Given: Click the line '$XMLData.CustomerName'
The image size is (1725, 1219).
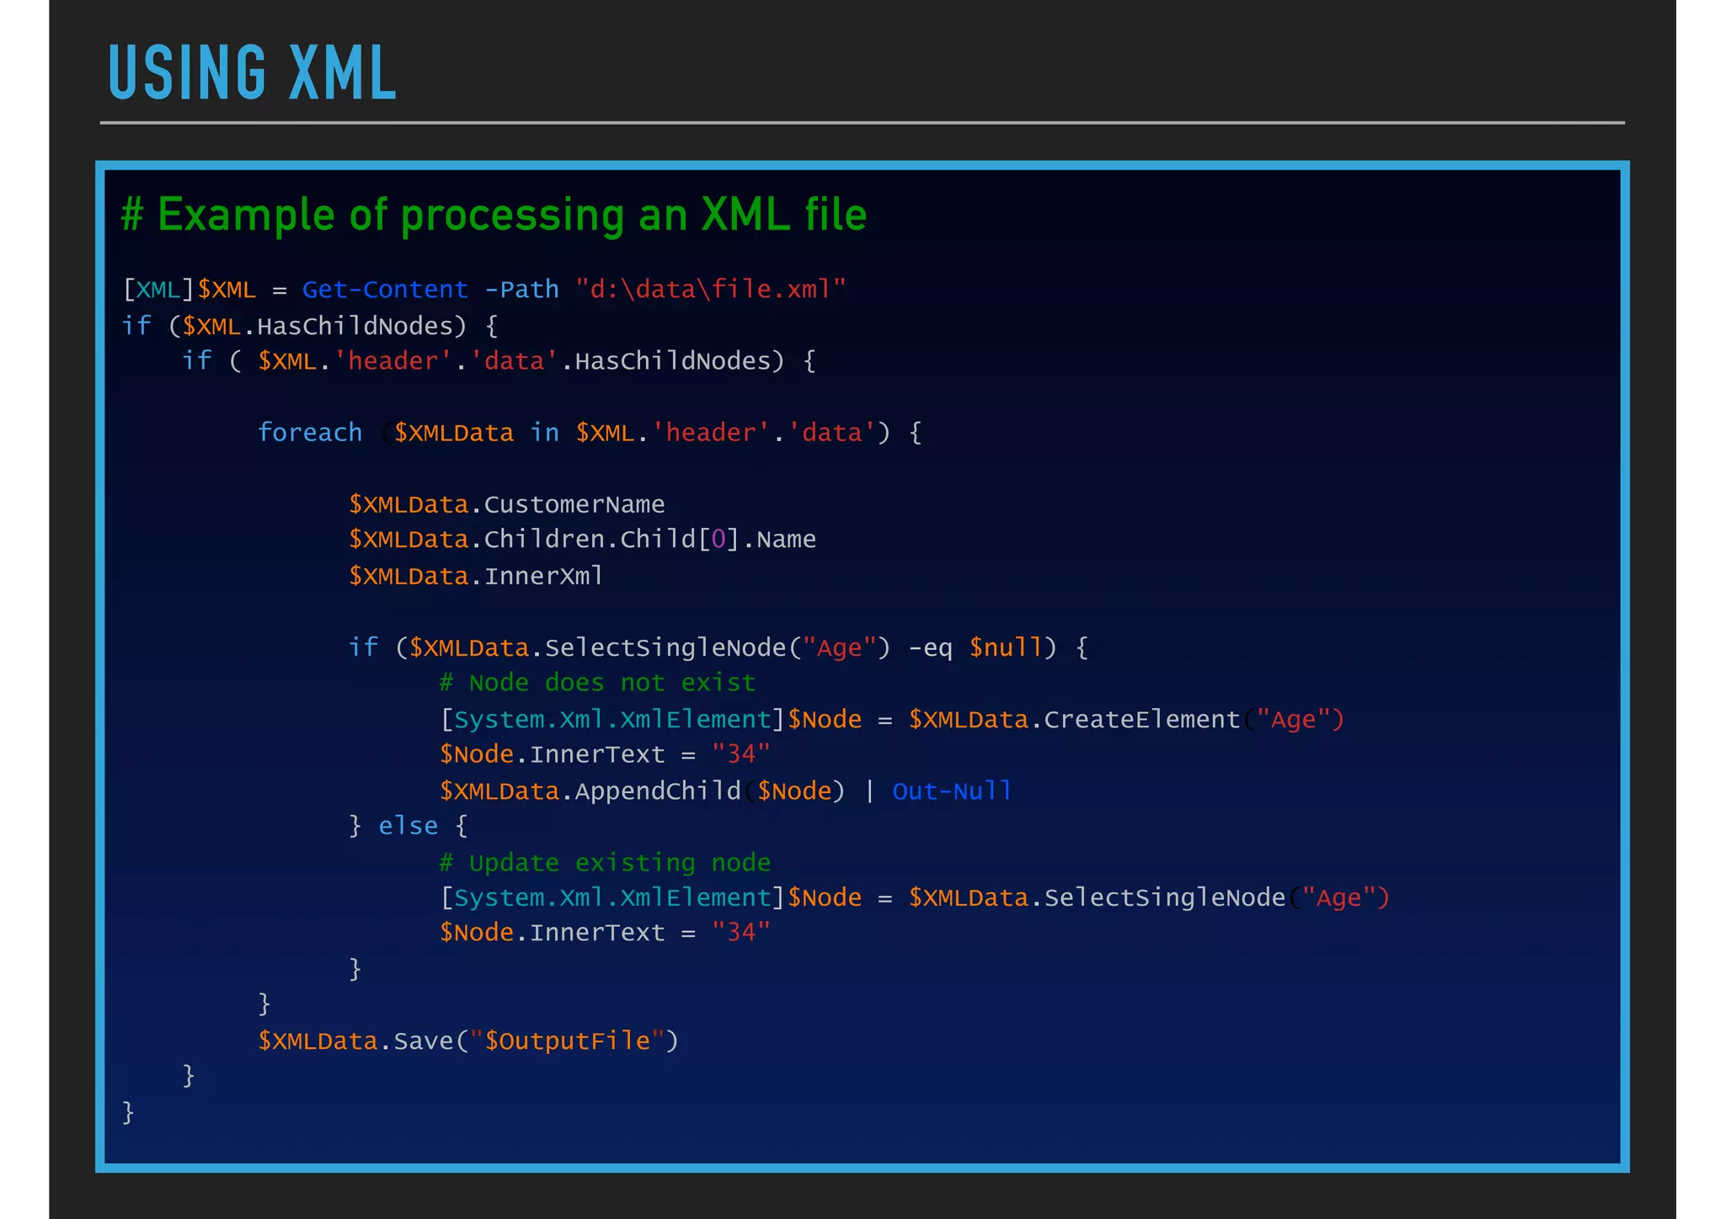Looking at the screenshot, I should 507,504.
